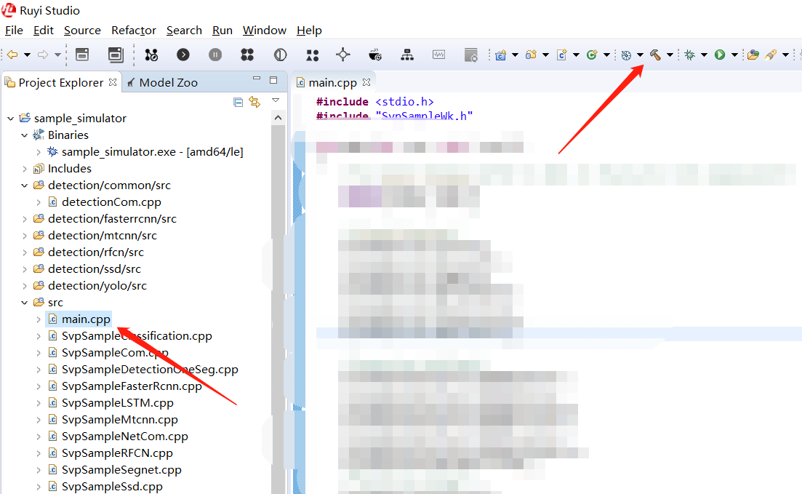The height and width of the screenshot is (494, 802).
Task: Click the open folder with spheres icon
Action: [x=753, y=55]
